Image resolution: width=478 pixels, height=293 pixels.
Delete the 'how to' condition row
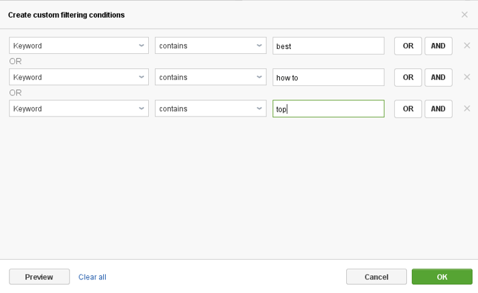[x=467, y=77]
